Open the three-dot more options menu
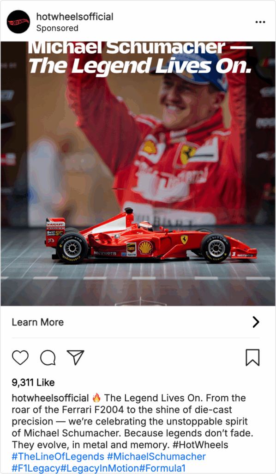This screenshot has height=474, width=276. (x=260, y=22)
